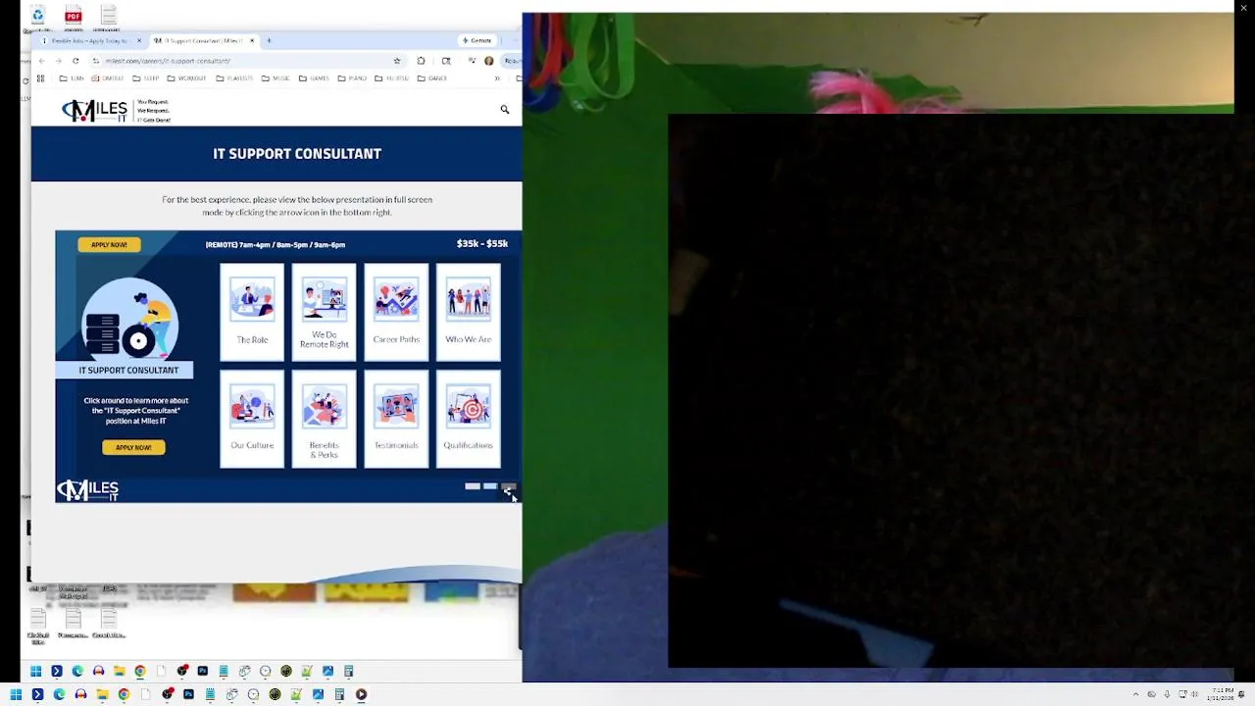Image resolution: width=1255 pixels, height=706 pixels.
Task: Close the IT Support Consultant tab
Action: pos(252,41)
